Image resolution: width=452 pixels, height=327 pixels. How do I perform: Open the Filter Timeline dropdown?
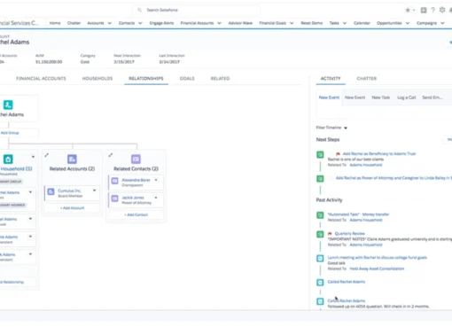click(x=346, y=128)
